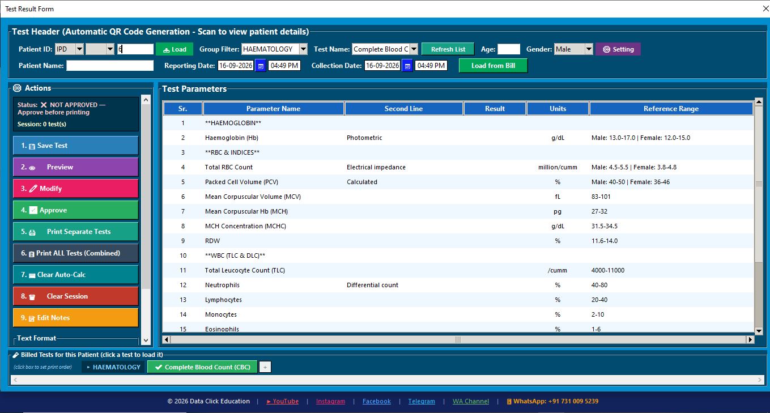The image size is (770, 413).
Task: Click the Save Test button
Action: 75,146
